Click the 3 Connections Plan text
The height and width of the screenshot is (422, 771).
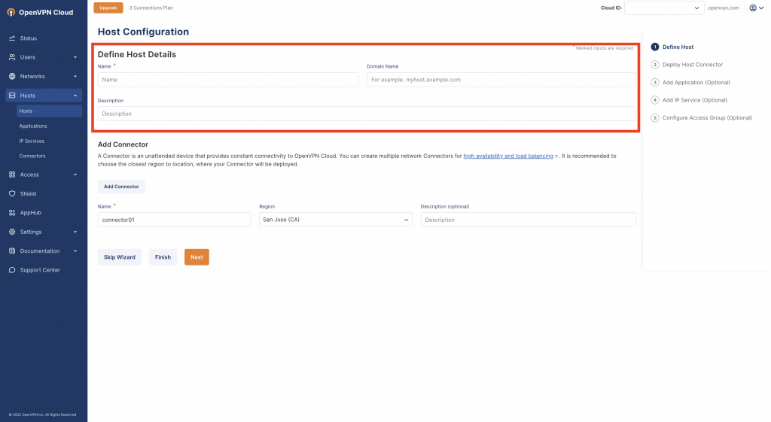(151, 8)
